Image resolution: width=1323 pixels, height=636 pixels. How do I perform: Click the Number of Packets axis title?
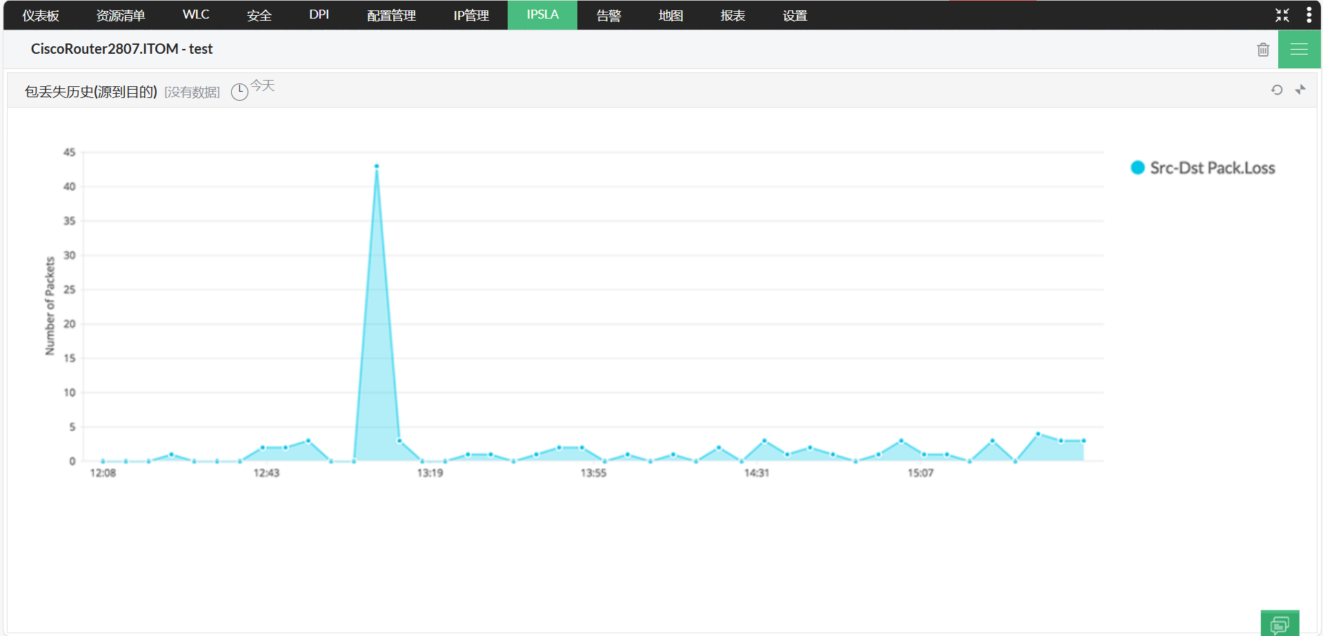[50, 306]
